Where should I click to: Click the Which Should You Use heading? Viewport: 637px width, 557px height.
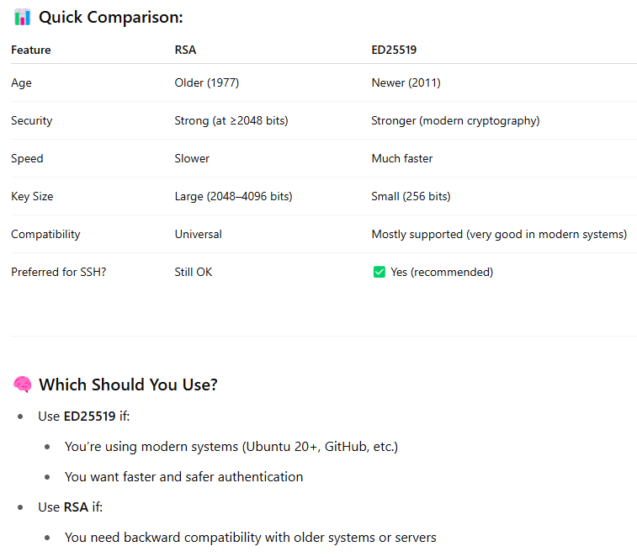click(x=128, y=385)
